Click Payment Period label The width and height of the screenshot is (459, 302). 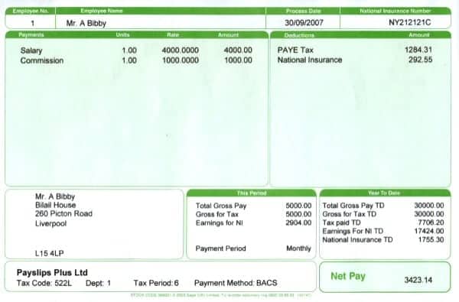tap(220, 248)
